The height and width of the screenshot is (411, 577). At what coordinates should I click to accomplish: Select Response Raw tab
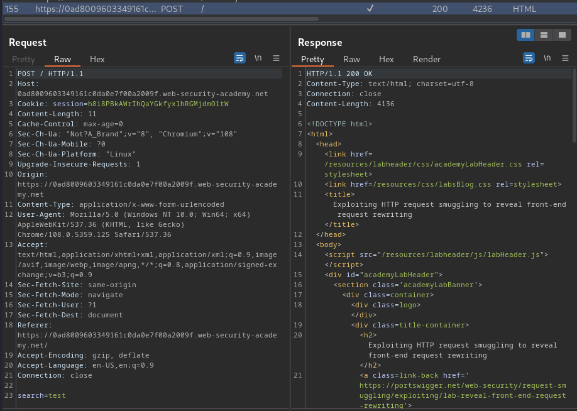point(351,59)
